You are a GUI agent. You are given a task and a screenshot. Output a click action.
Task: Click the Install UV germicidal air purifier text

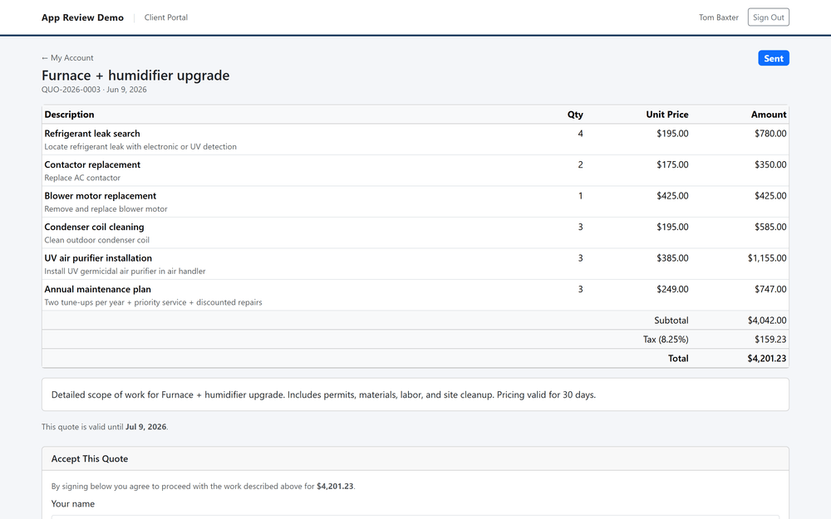(x=125, y=272)
